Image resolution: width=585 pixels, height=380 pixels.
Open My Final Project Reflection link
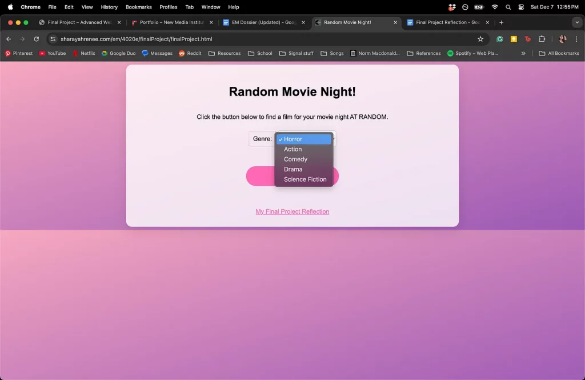pos(292,211)
